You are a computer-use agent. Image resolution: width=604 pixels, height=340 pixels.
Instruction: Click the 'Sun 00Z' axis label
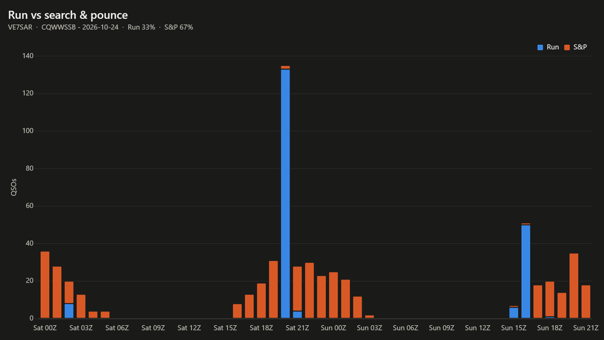click(x=334, y=328)
